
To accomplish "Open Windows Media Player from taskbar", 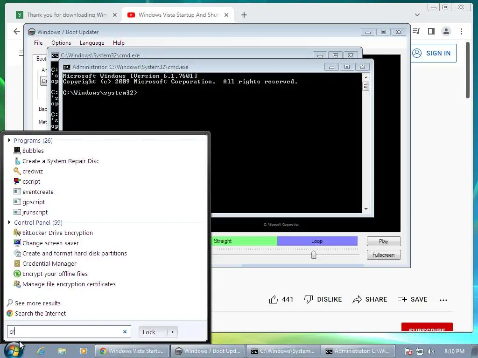I will pos(83,351).
